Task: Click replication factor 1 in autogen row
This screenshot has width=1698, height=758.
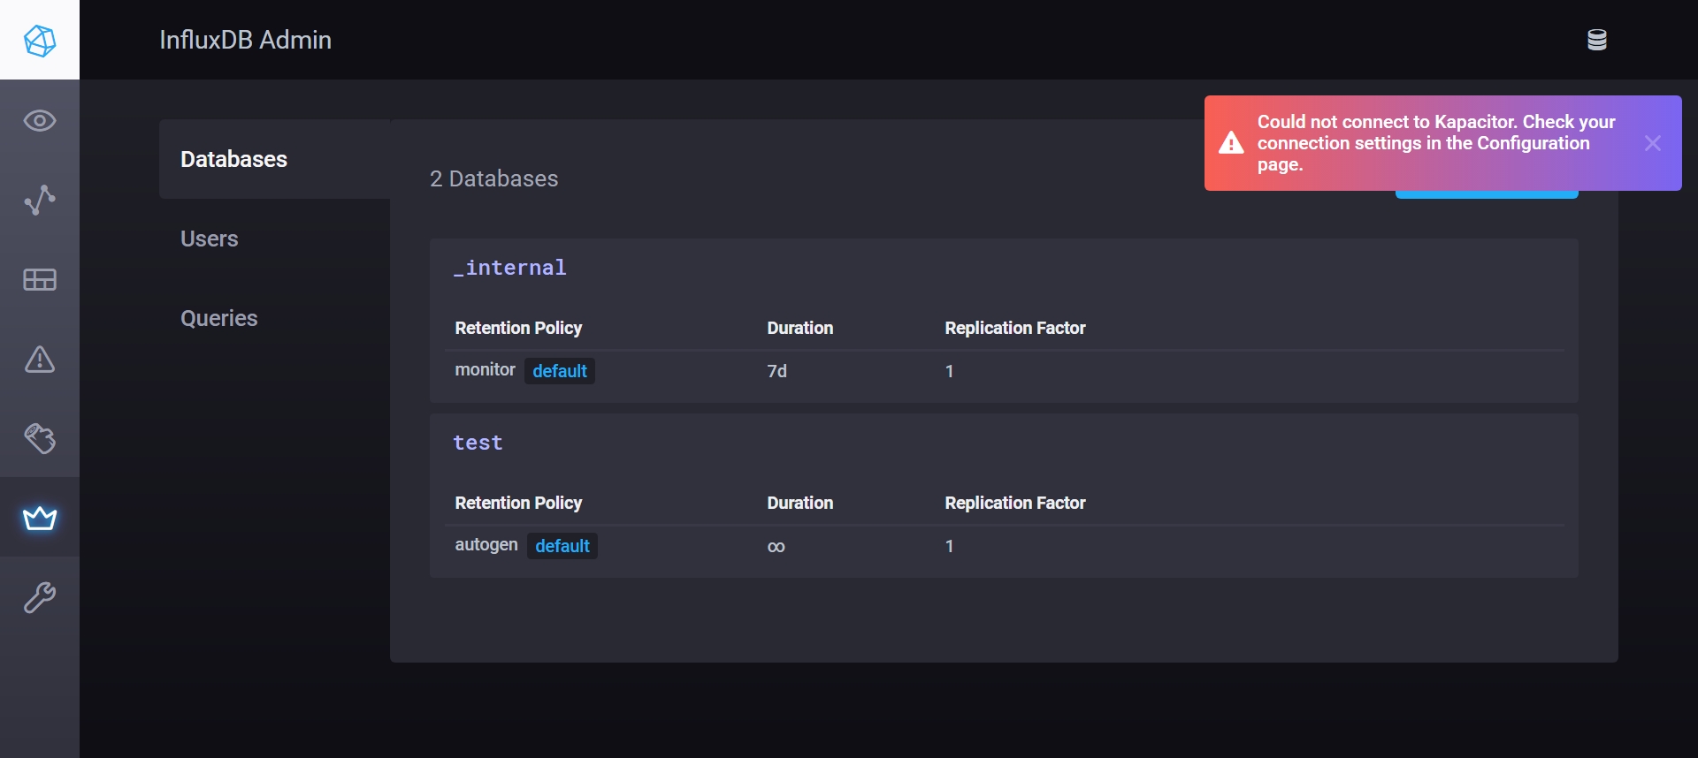Action: point(949,546)
